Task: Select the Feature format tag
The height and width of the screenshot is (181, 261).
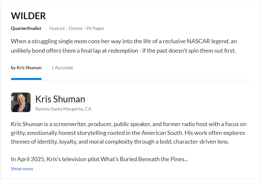Action: (x=57, y=28)
